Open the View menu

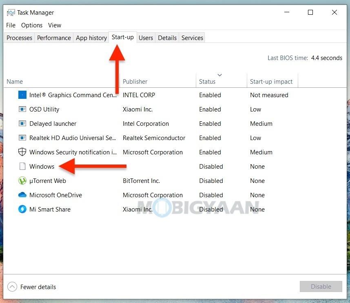coord(55,25)
